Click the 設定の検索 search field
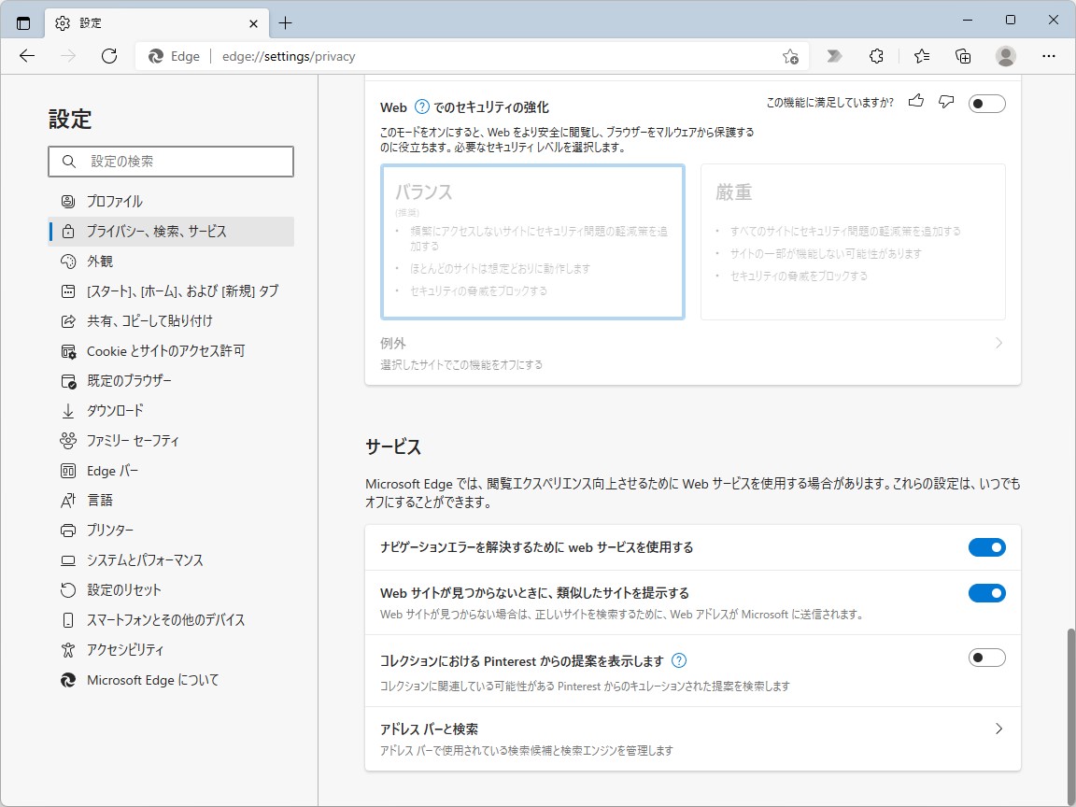1076x807 pixels. (x=171, y=161)
